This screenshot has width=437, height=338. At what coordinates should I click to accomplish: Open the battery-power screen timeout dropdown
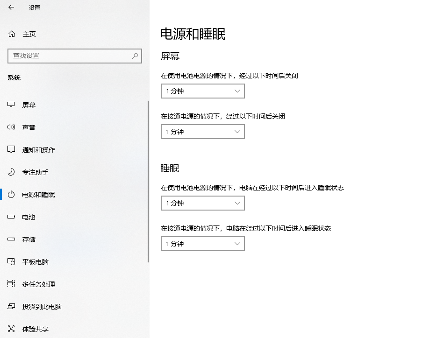click(202, 91)
